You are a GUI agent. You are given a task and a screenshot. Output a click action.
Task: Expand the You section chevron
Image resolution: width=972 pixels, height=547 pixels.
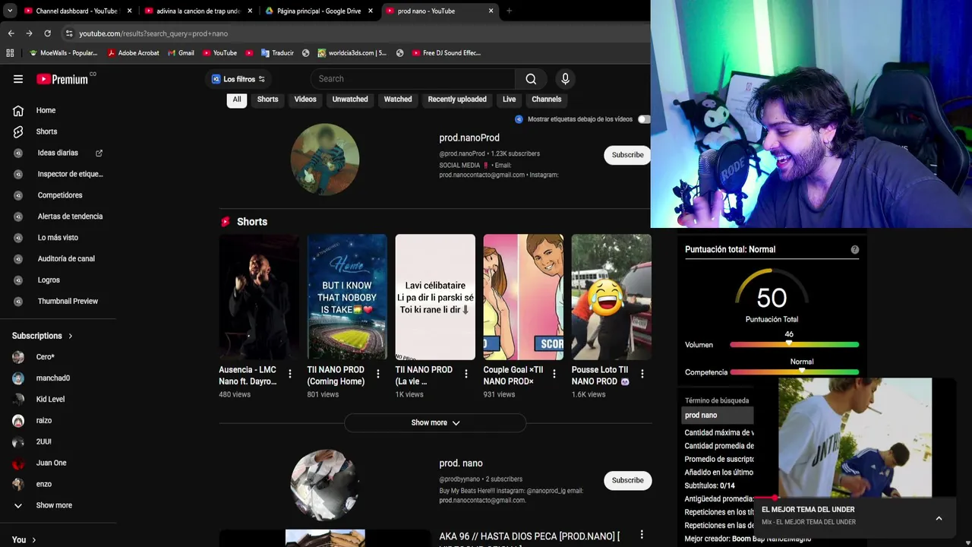click(x=34, y=540)
